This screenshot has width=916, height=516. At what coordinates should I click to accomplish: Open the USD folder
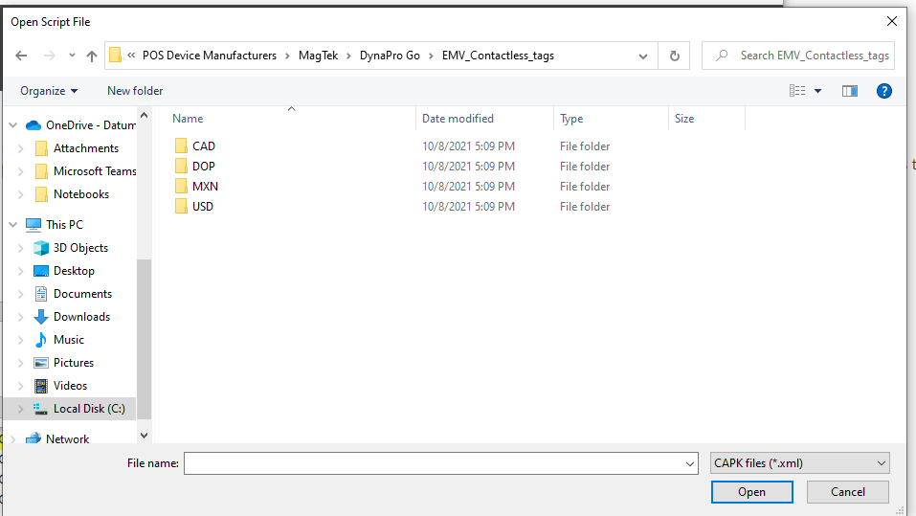202,207
